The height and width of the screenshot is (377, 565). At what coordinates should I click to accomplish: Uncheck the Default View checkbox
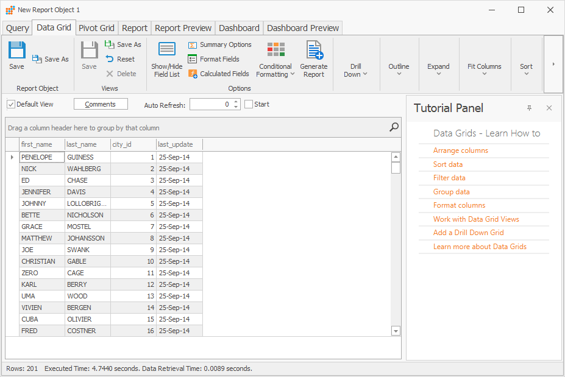(10, 104)
